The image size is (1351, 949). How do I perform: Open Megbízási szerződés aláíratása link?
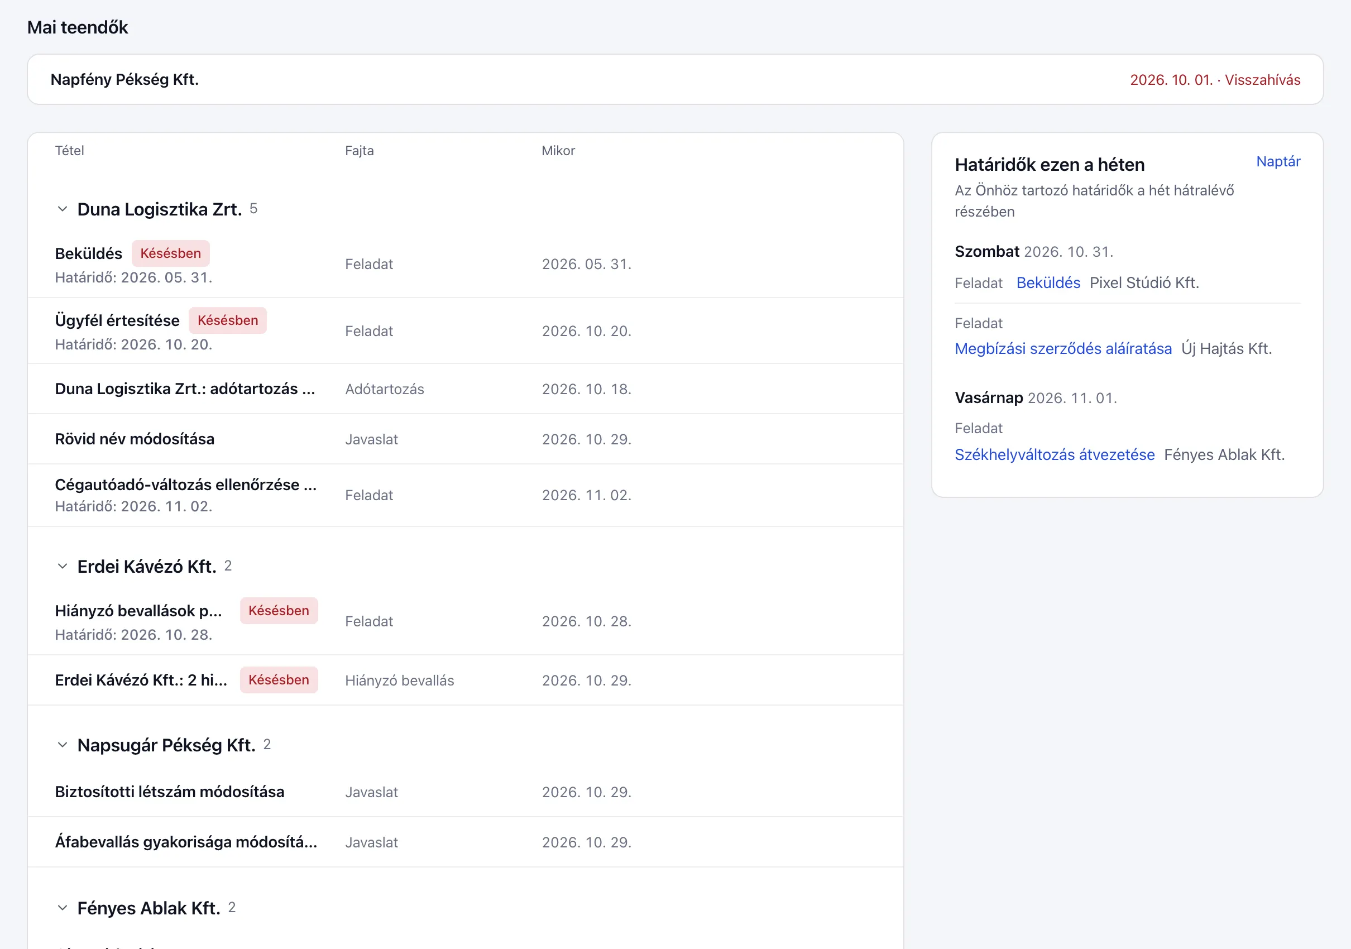point(1063,349)
